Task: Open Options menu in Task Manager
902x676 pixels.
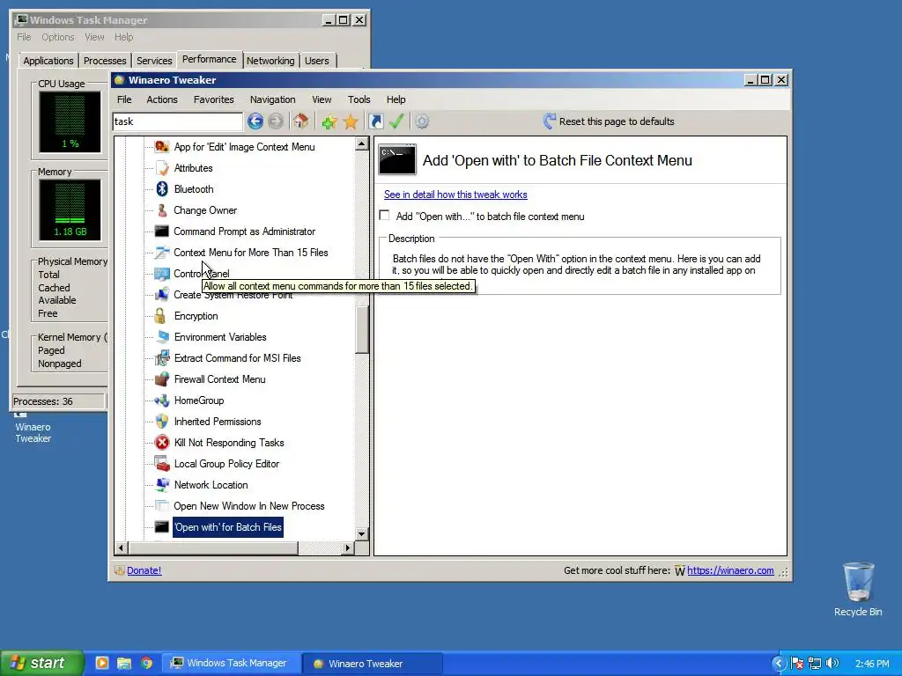Action: (57, 37)
